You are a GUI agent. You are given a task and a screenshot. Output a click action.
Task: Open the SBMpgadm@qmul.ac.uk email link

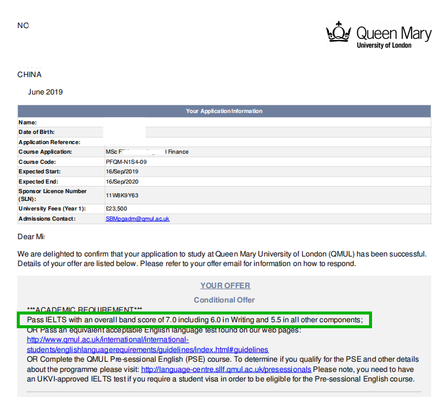pyautogui.click(x=138, y=219)
